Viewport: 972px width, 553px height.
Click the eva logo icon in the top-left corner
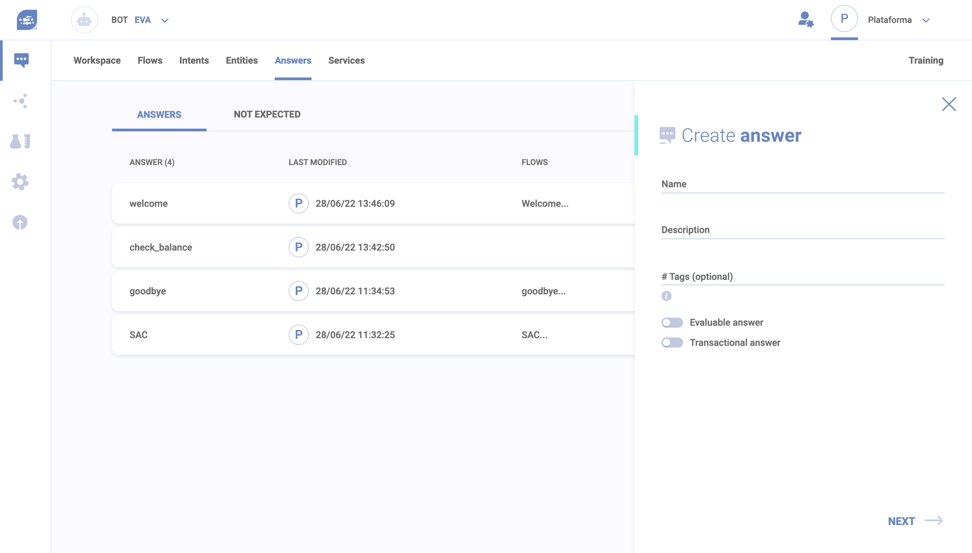[27, 19]
